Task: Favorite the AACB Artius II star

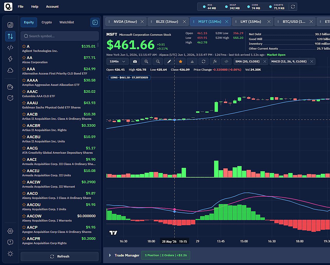Action: [24, 114]
